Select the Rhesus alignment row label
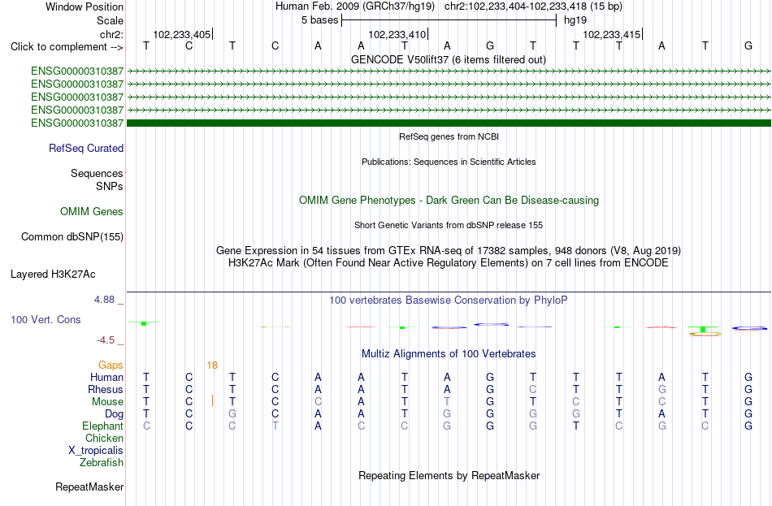The image size is (772, 506). point(106,390)
